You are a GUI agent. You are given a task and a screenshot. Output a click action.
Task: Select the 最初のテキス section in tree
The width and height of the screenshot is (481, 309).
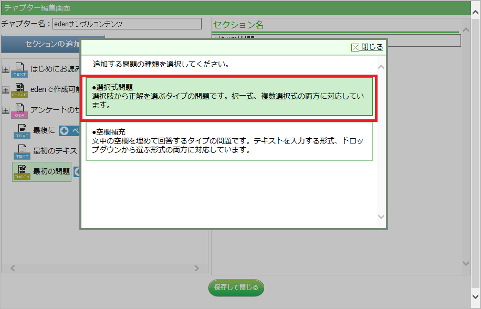pyautogui.click(x=55, y=151)
